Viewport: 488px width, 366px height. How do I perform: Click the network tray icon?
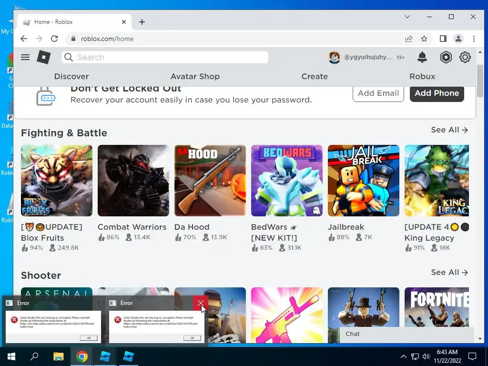pos(415,356)
